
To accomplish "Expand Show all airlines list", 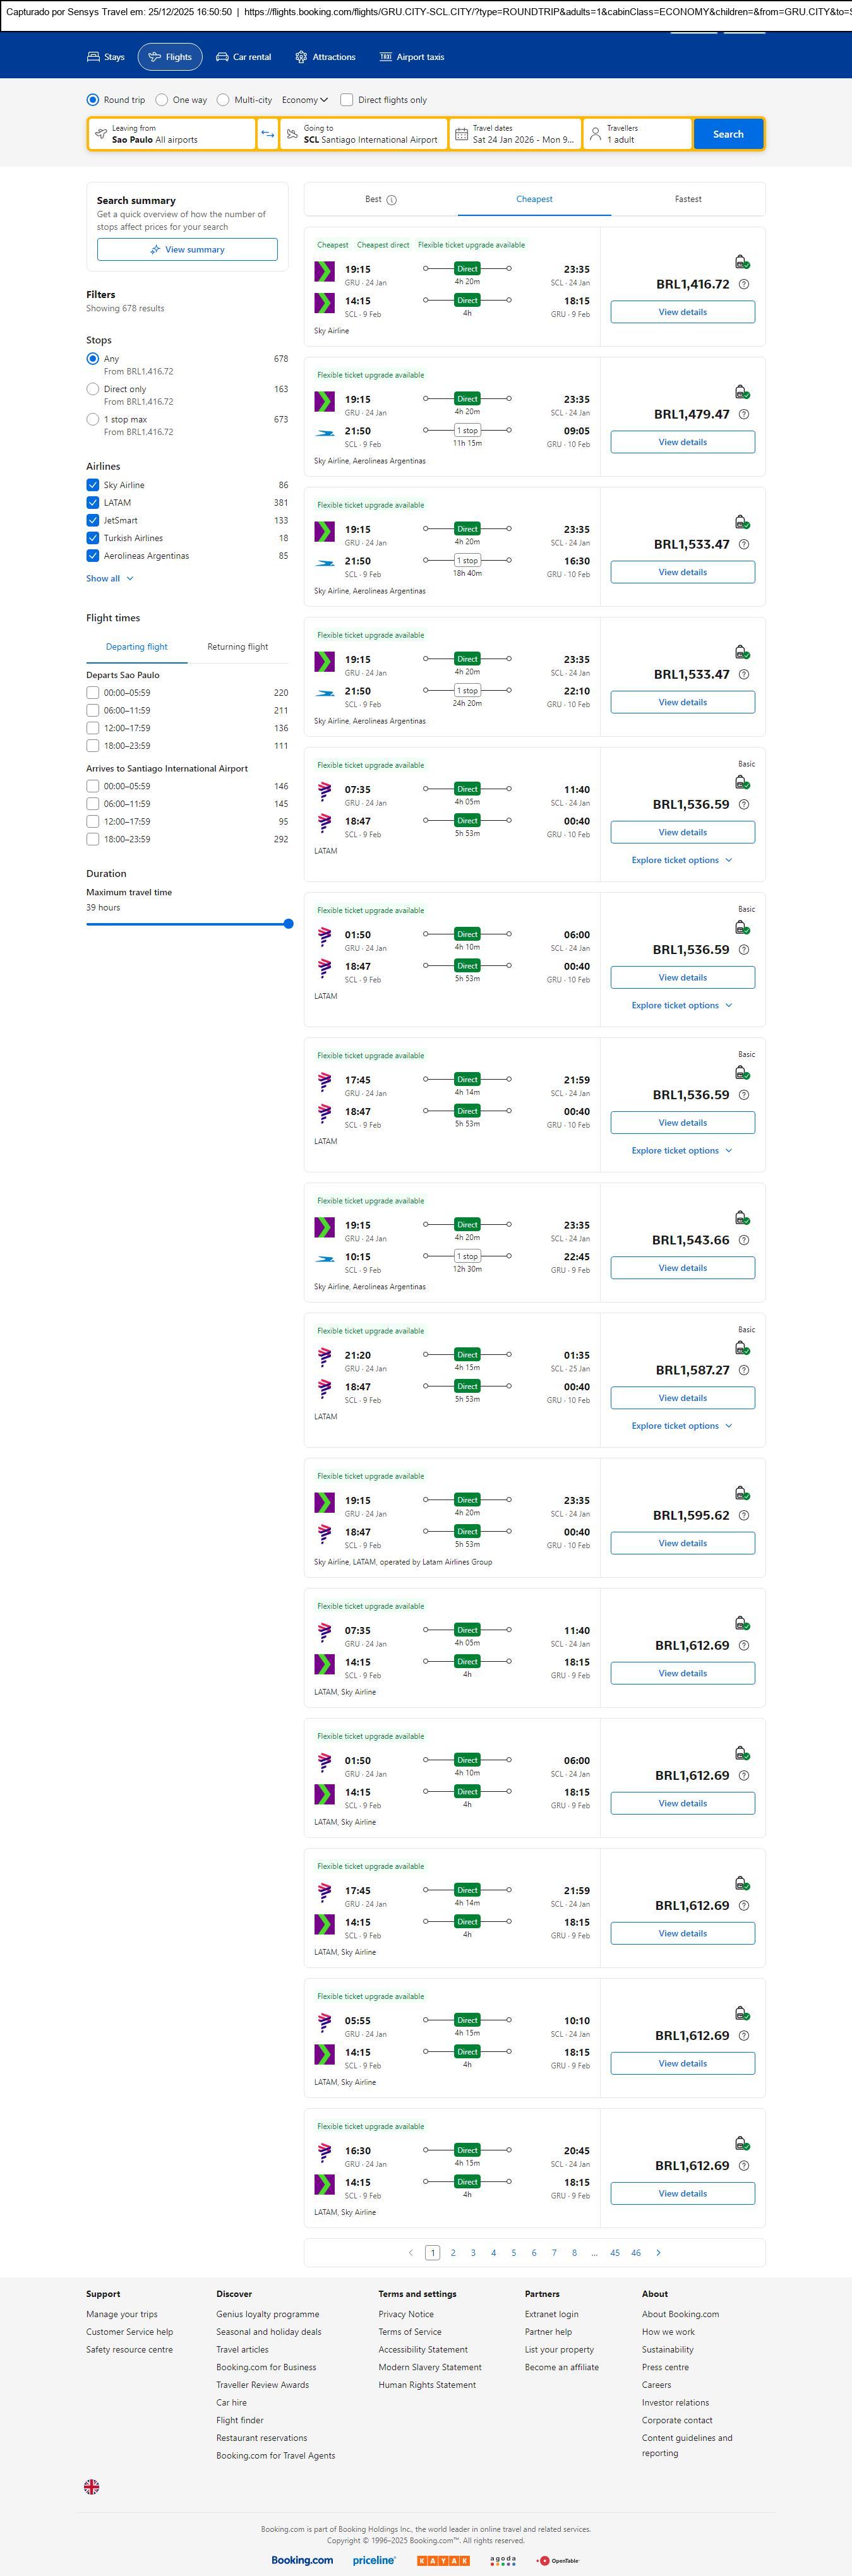I will tap(109, 579).
